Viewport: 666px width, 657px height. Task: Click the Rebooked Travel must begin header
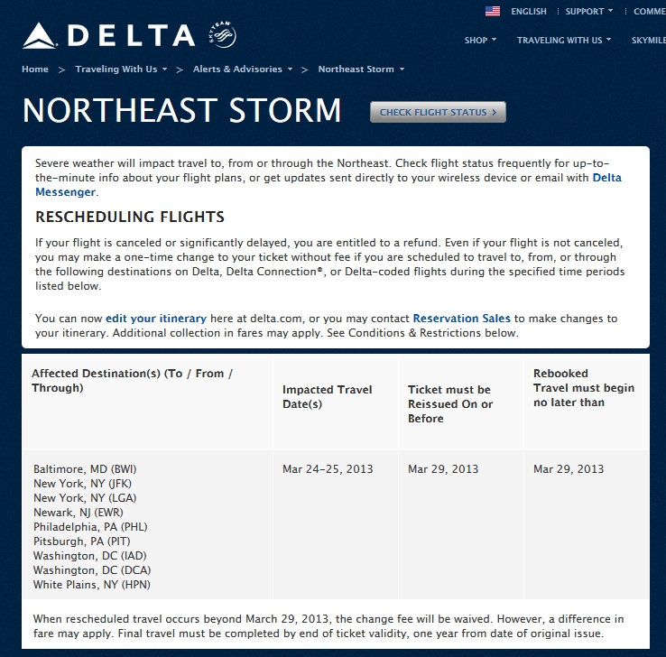pyautogui.click(x=584, y=387)
